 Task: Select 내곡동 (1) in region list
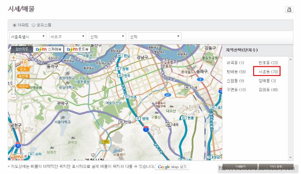click(235, 63)
